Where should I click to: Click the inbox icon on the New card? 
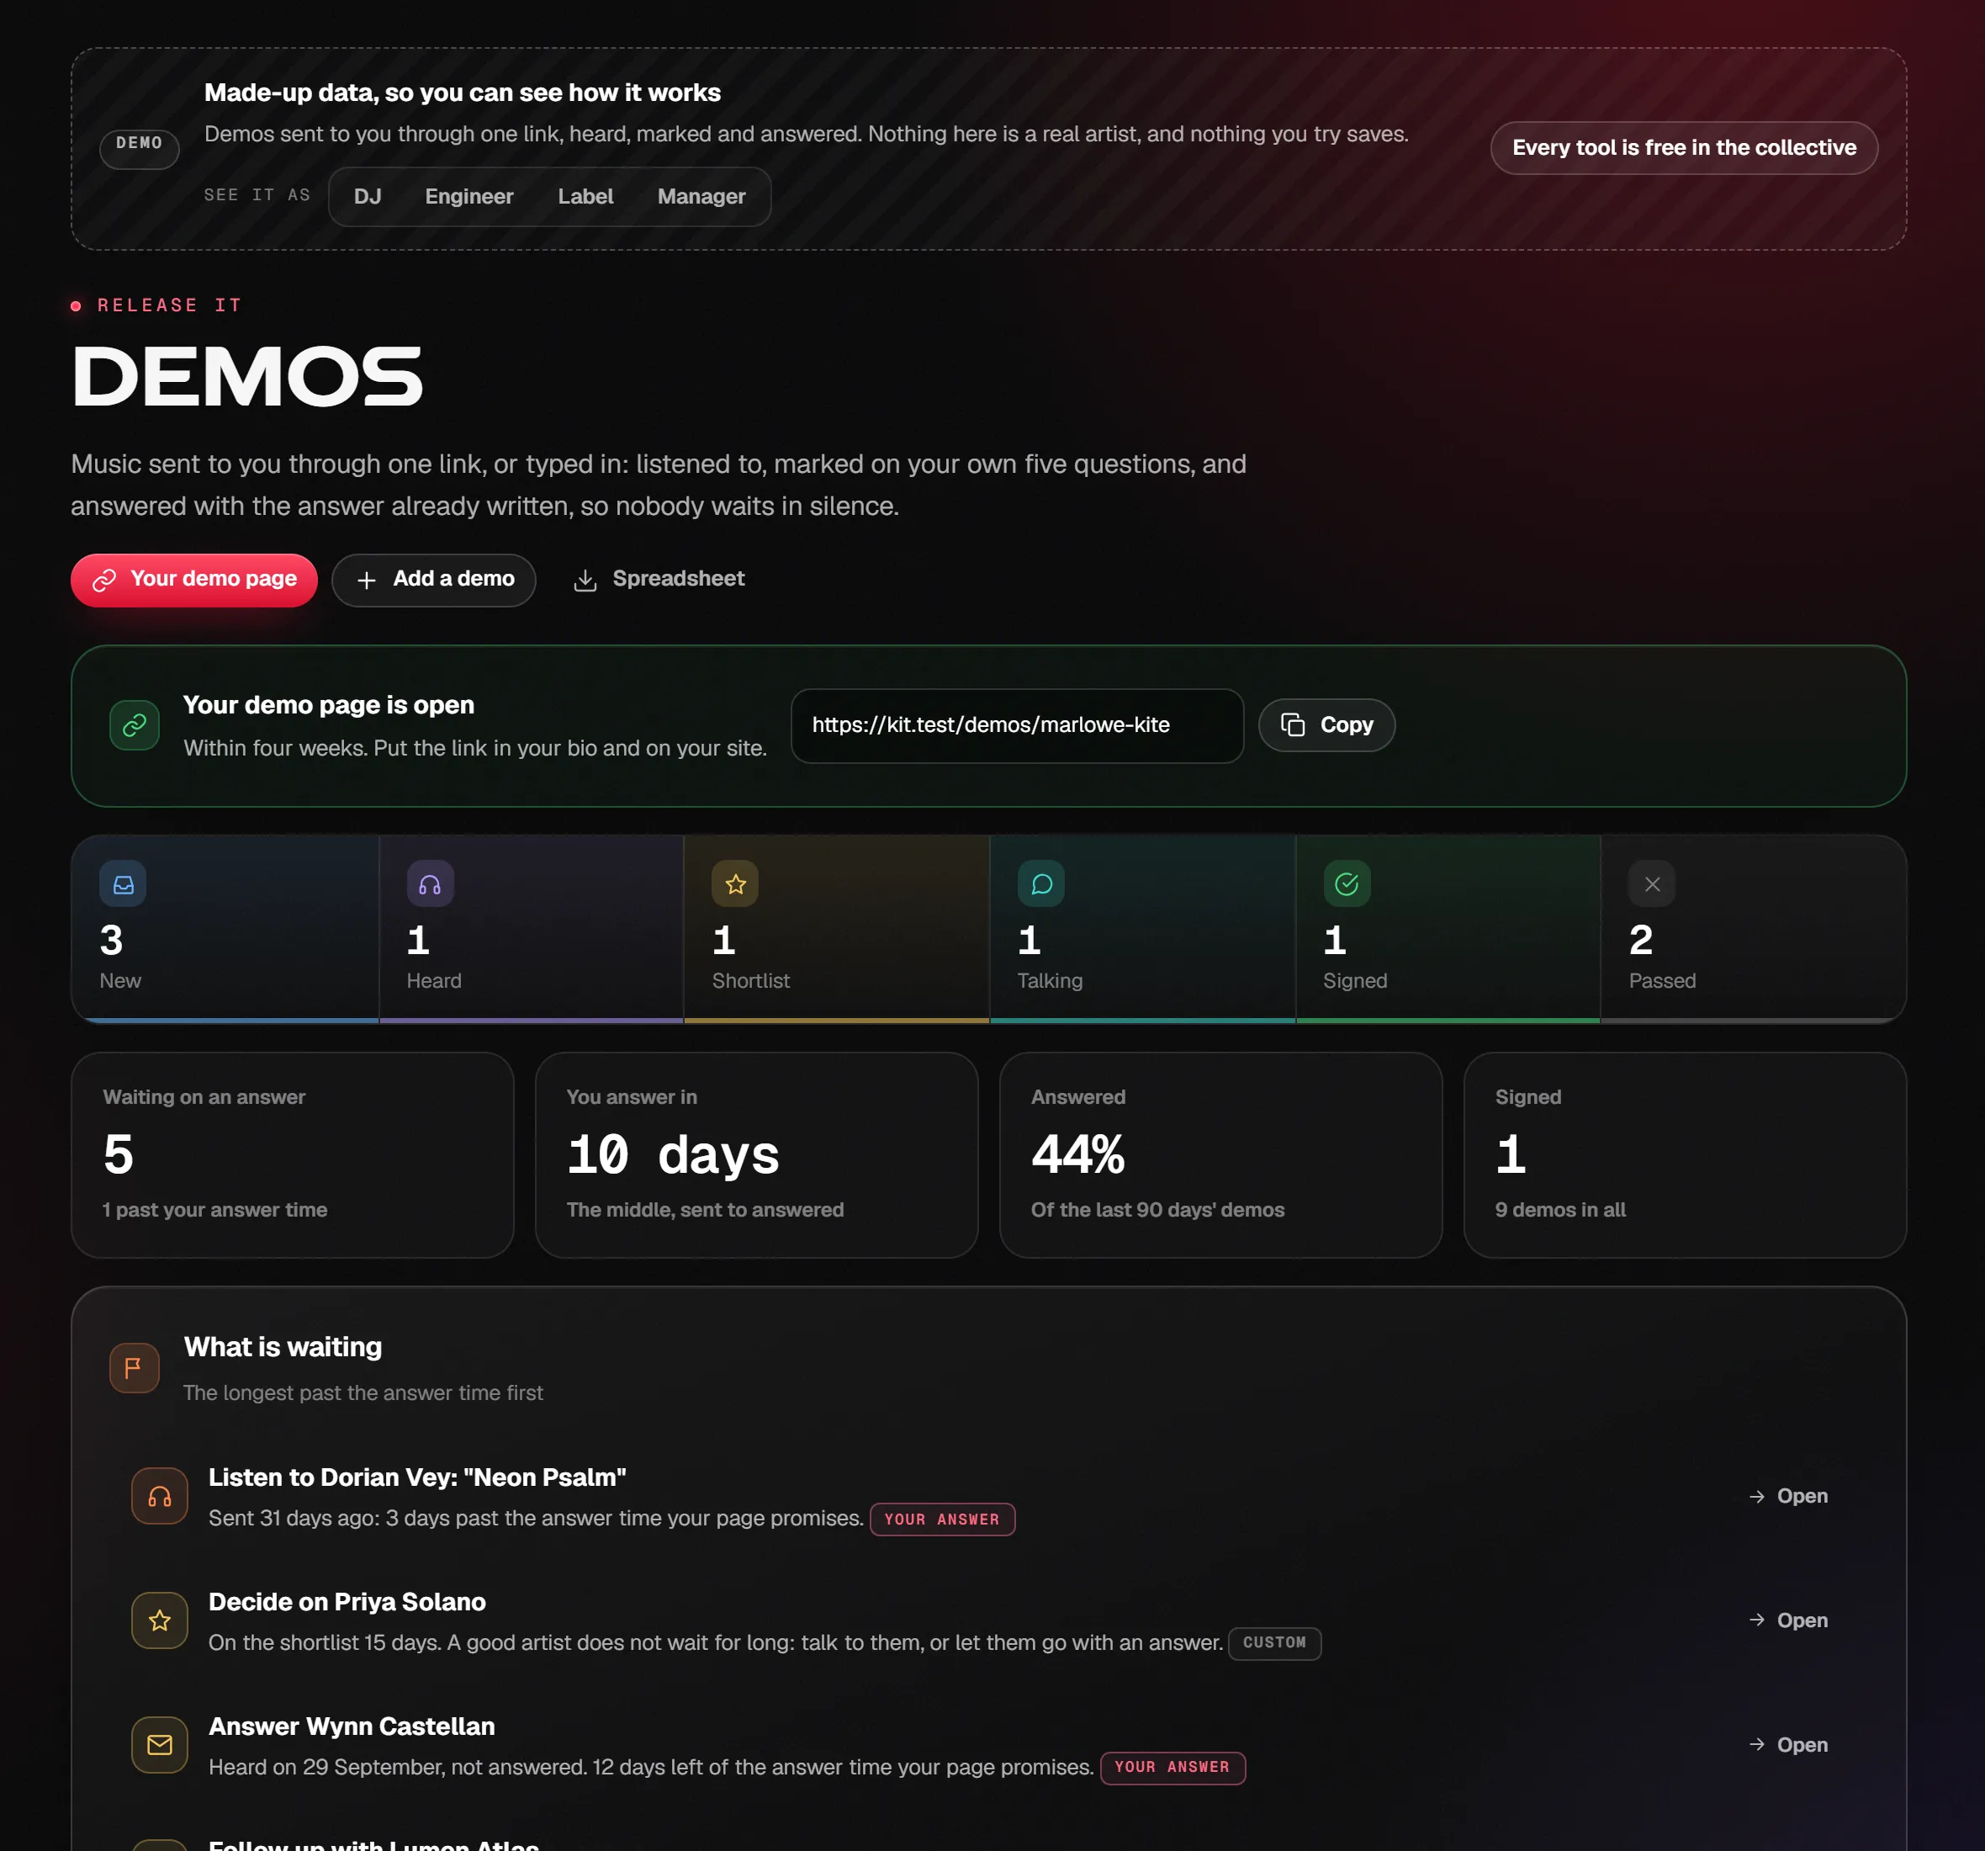[123, 884]
